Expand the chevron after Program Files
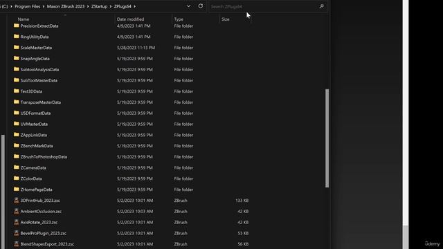The height and width of the screenshot is (249, 443). coord(44,6)
